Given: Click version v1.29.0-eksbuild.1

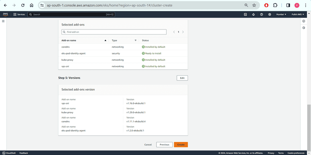Looking at the screenshot, I should [136, 112].
